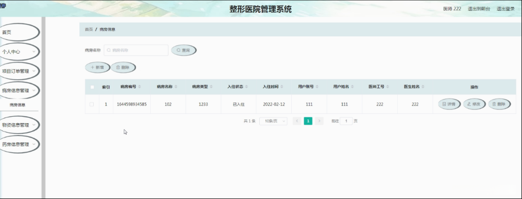Click the pencil 修改 icon in row 1
Viewport: 522px width, 199px height.
tap(469, 104)
